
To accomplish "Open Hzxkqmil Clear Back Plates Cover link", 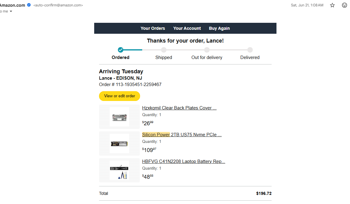I will coord(179,108).
